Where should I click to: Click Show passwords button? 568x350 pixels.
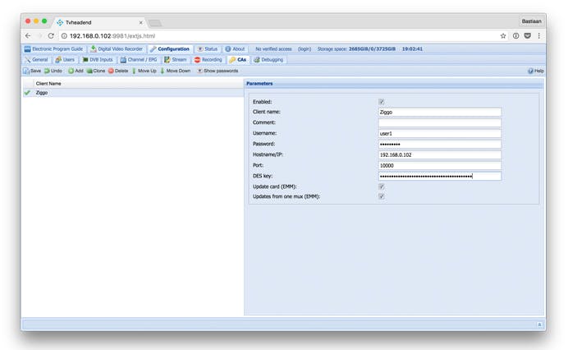coord(218,71)
